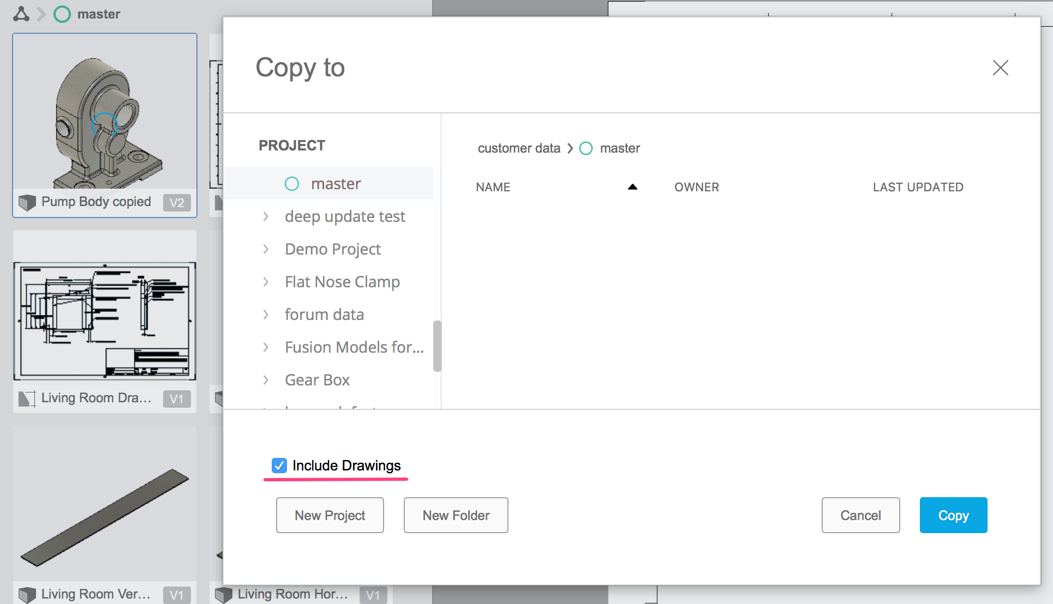Click the component icon beside Living Room Hor...
The width and height of the screenshot is (1053, 604).
pyautogui.click(x=224, y=594)
